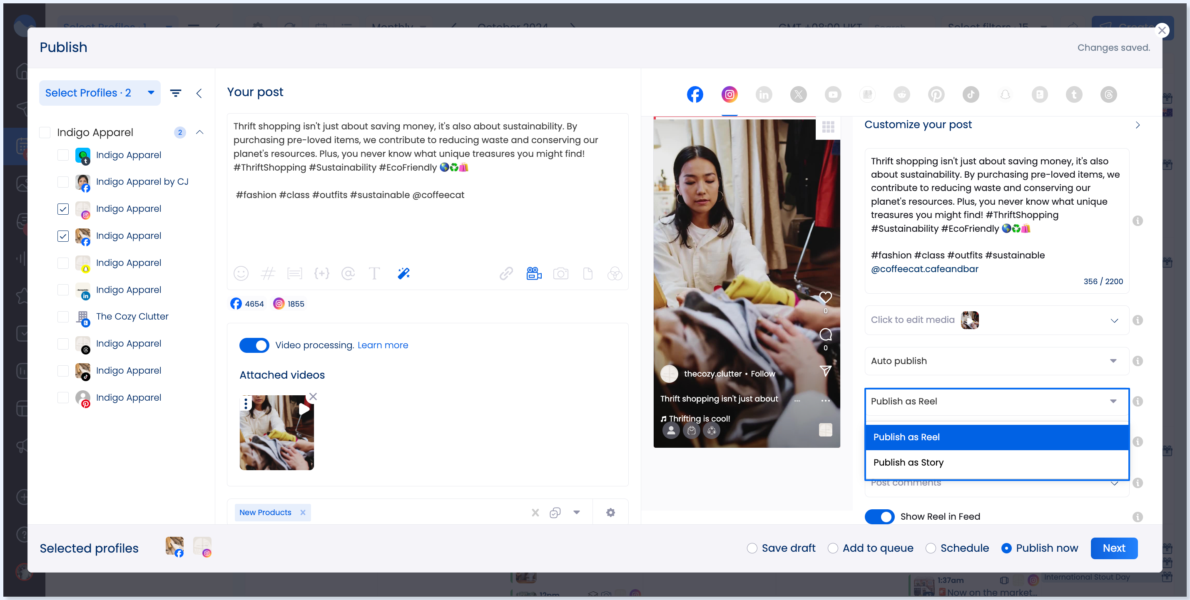Select the Add to queue option
The width and height of the screenshot is (1190, 600).
[x=832, y=548]
